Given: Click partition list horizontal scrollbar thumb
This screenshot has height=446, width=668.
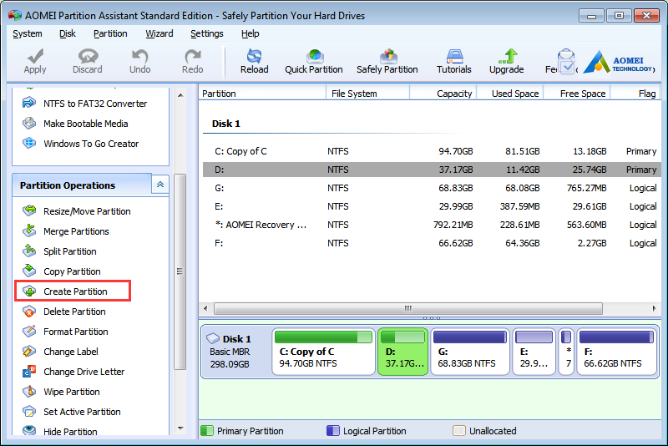Looking at the screenshot, I should pos(408,308).
